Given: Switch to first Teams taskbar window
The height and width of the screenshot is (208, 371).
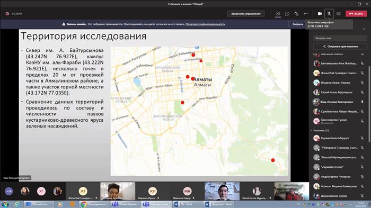Looking at the screenshot, I should (126, 204).
